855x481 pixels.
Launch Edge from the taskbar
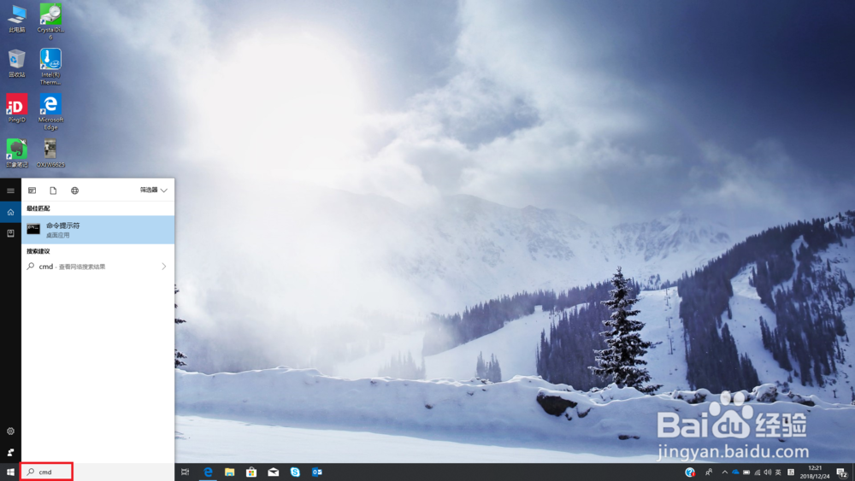pyautogui.click(x=208, y=472)
